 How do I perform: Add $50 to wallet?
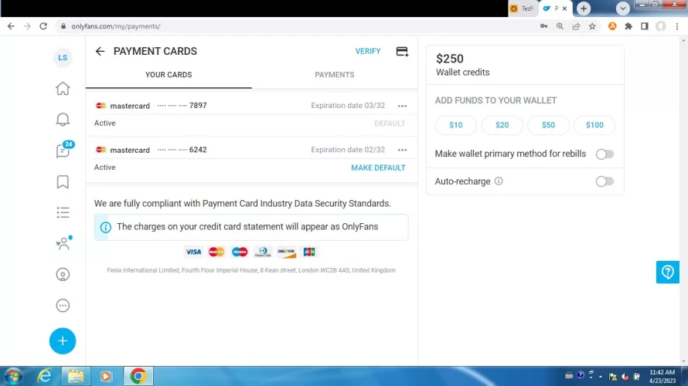coord(548,125)
